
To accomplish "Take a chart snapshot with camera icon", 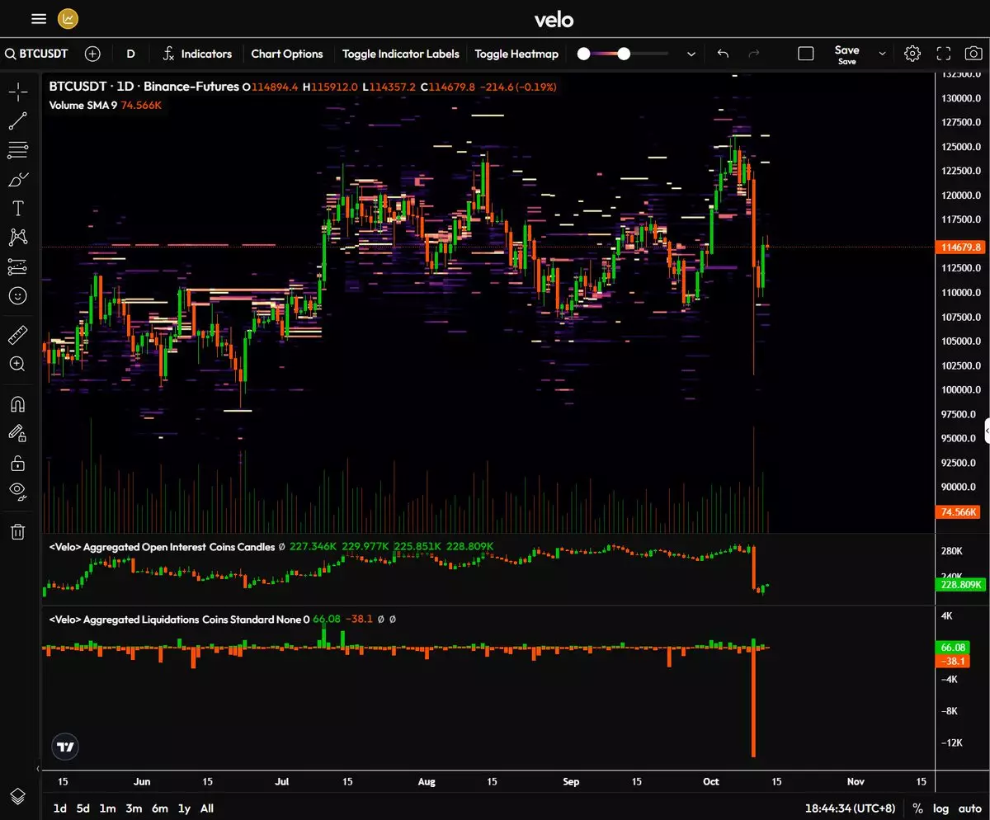I will pyautogui.click(x=973, y=54).
